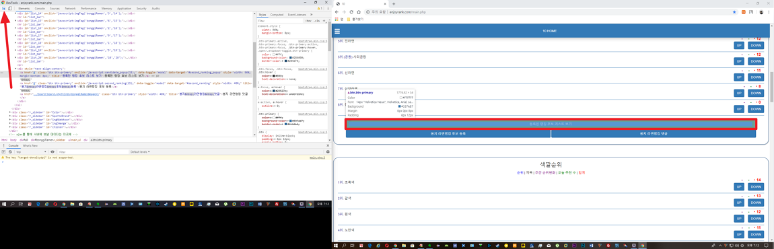Open the Audits tab
This screenshot has width=774, height=249.
pyautogui.click(x=156, y=8)
